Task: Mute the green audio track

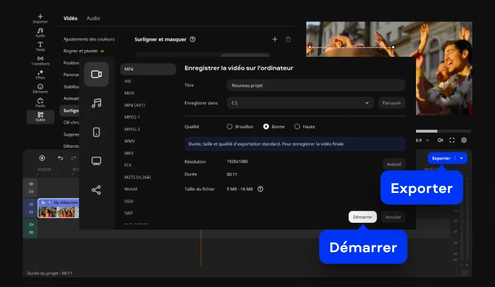Action: click(x=31, y=224)
